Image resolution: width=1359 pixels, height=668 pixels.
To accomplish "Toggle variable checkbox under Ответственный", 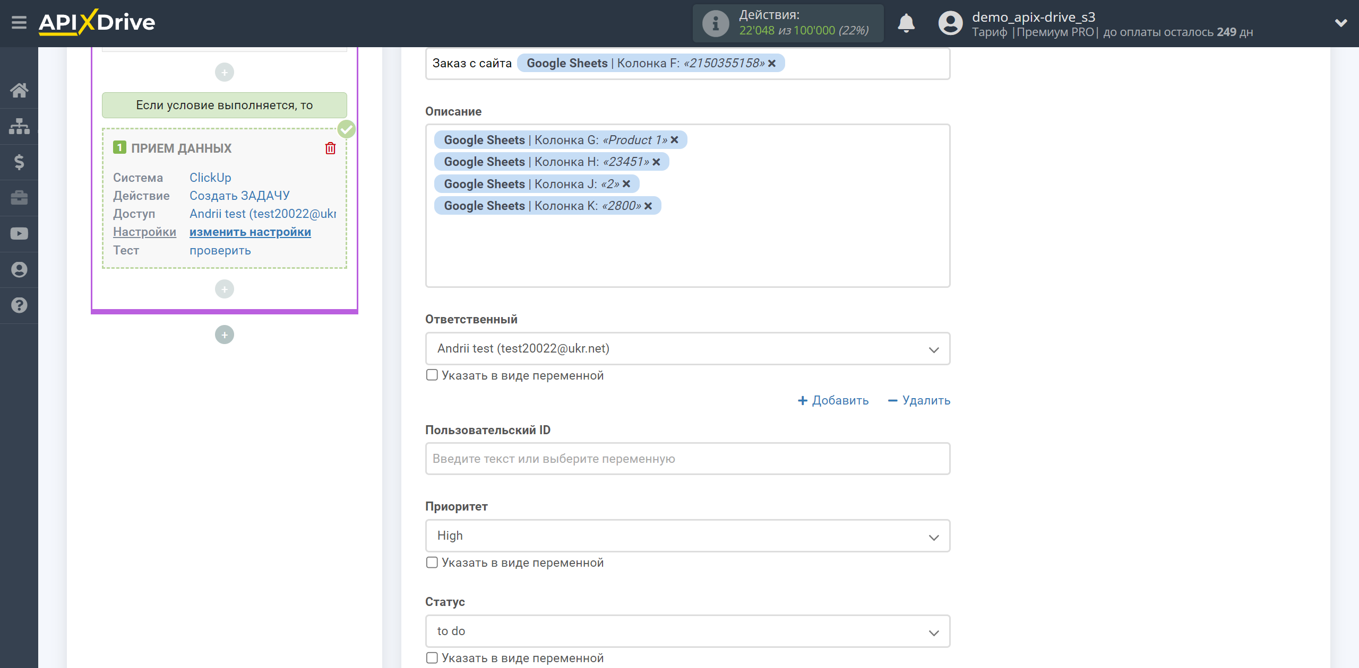I will tap(432, 375).
